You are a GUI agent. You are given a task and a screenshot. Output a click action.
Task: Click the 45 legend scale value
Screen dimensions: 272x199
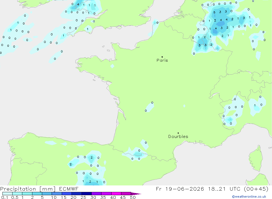click(123, 197)
